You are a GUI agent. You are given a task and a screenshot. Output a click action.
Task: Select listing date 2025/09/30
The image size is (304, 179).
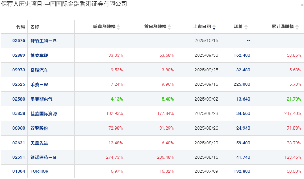(206, 55)
